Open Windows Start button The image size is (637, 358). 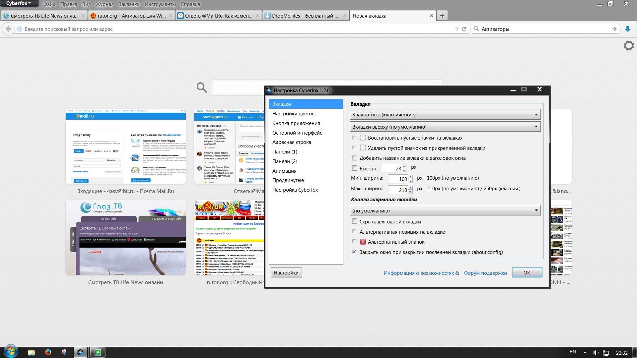[11, 352]
